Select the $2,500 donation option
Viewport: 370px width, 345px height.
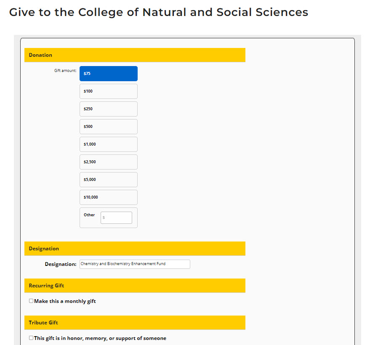pos(108,162)
